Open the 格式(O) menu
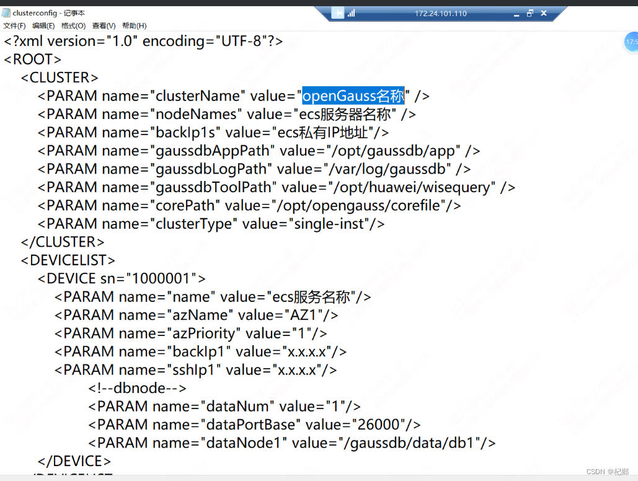This screenshot has height=481, width=638. pos(73,25)
